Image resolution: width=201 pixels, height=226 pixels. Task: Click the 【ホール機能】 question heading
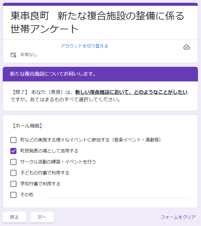pyautogui.click(x=27, y=125)
